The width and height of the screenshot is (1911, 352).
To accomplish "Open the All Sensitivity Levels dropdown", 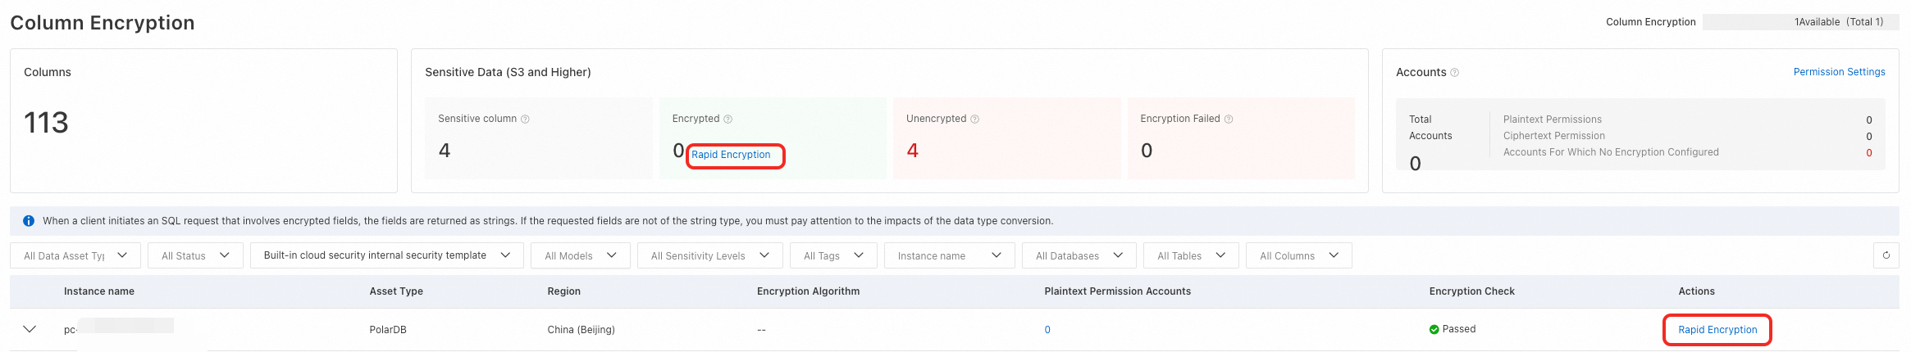I will (x=709, y=255).
